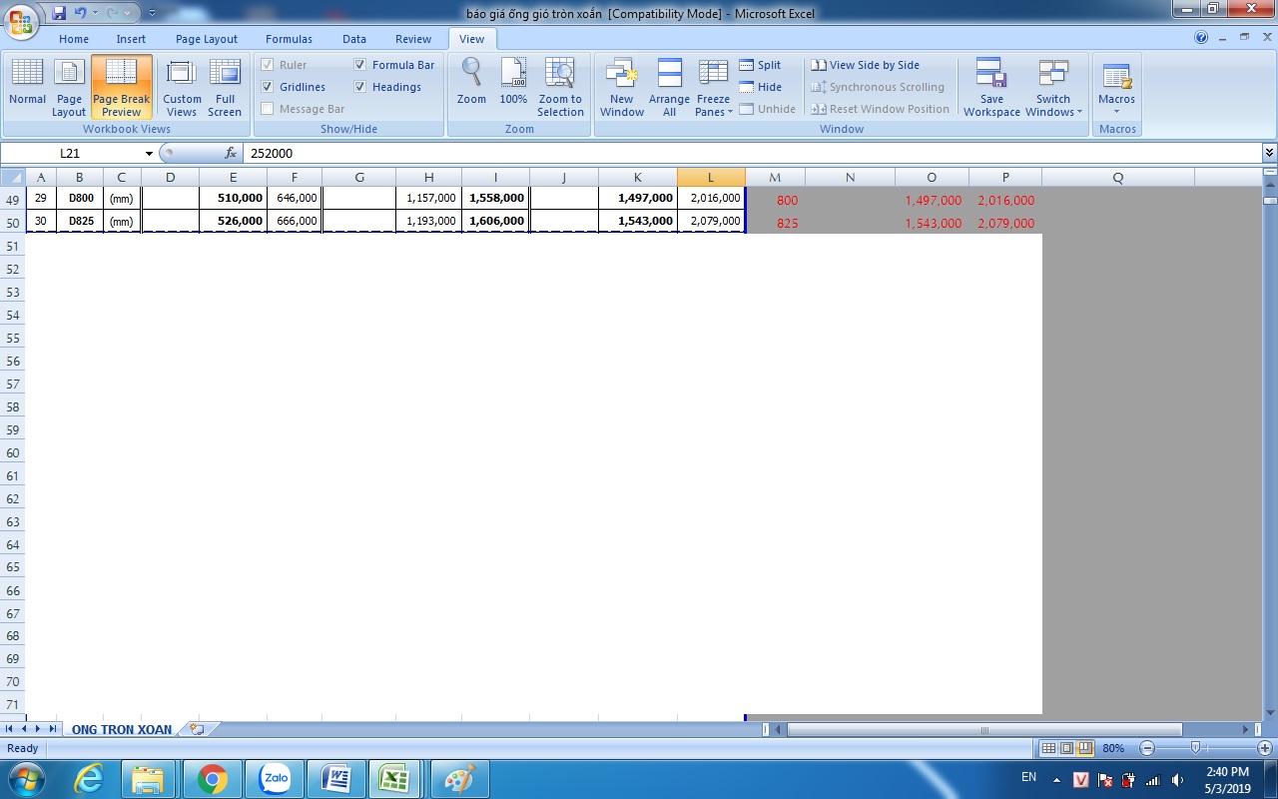Open the Name Box dropdown
The height and width of the screenshot is (799, 1278).
(150, 153)
